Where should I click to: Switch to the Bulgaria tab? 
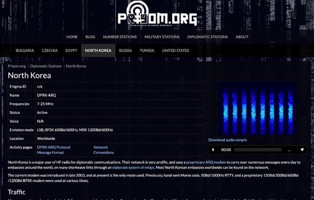(x=25, y=51)
